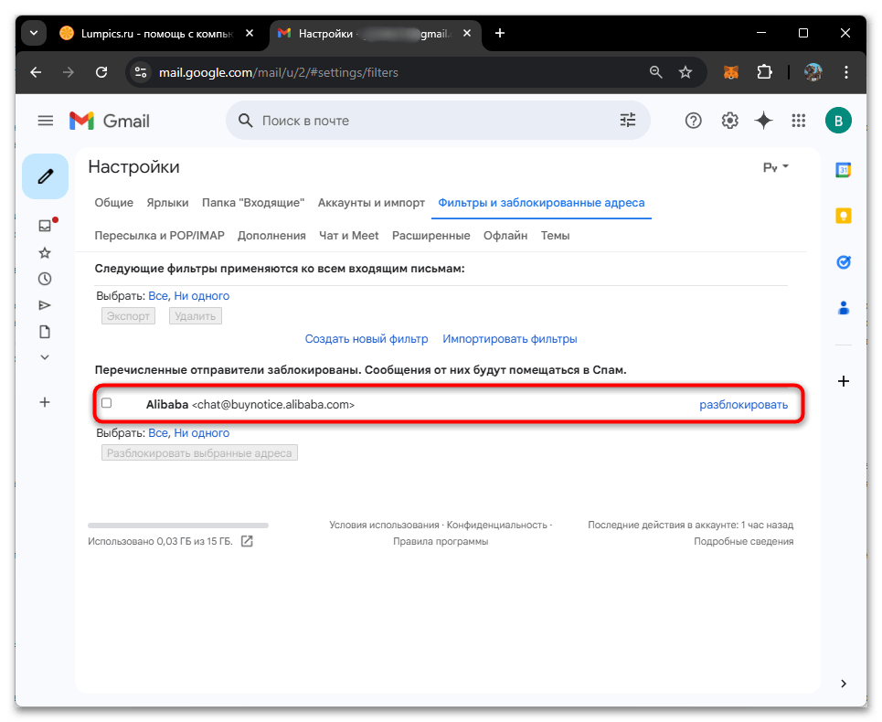This screenshot has height=722, width=882.
Task: Get add-ons with side panel plus
Action: 844,381
